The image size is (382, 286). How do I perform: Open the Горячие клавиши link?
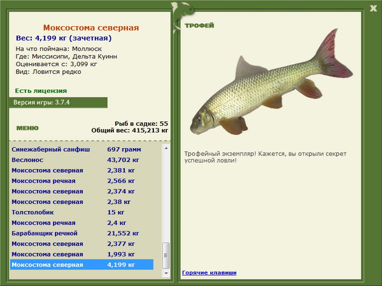pos(209,273)
